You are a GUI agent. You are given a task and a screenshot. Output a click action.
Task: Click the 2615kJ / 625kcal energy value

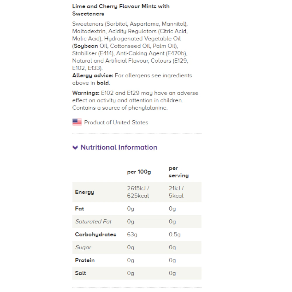tap(138, 192)
